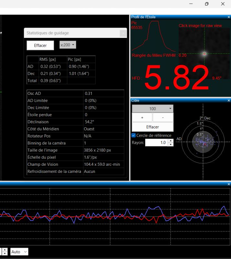Click Effacer button in Cible panel
The image size is (231, 259).
[x=153, y=127]
